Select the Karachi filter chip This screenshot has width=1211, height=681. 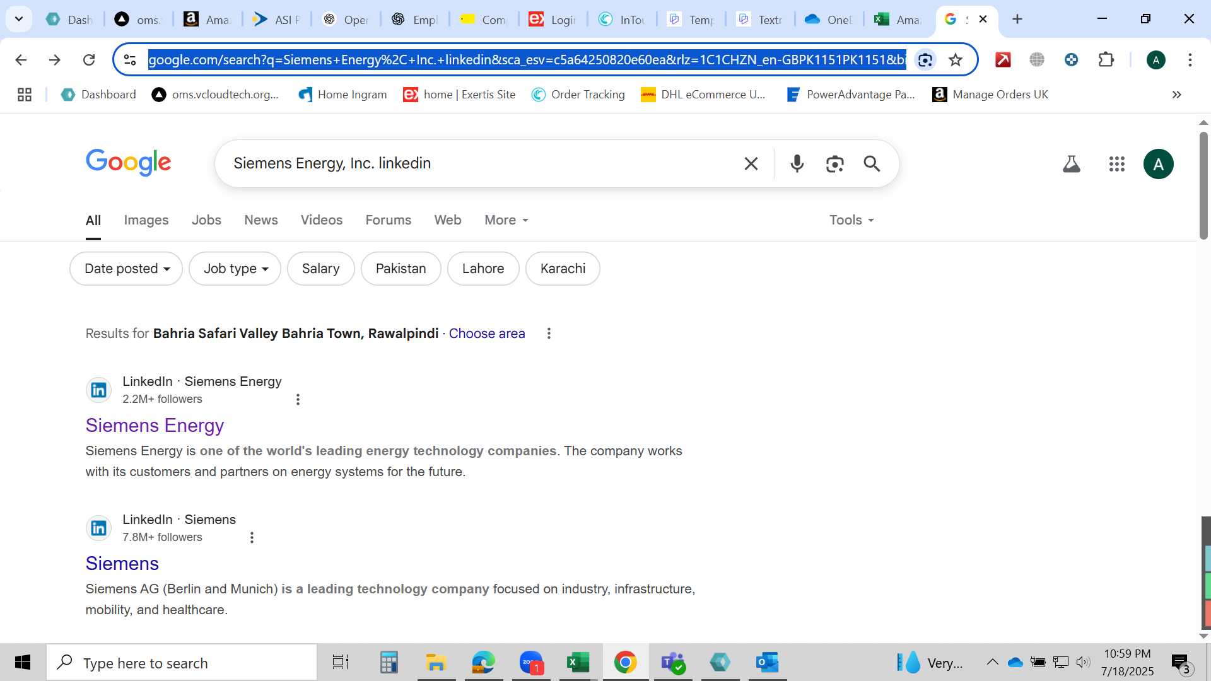click(x=563, y=269)
